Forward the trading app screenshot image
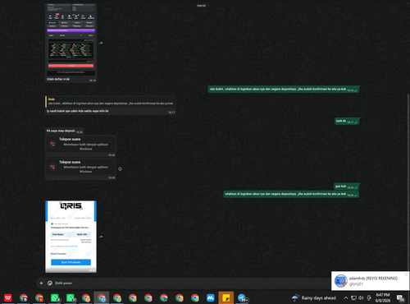The image size is (410, 304). [x=101, y=43]
